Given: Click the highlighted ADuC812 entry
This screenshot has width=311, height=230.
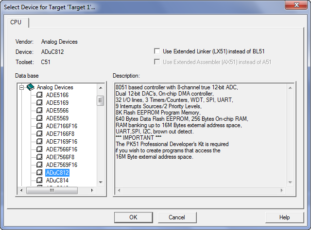Looking at the screenshot, I should pyautogui.click(x=57, y=173).
